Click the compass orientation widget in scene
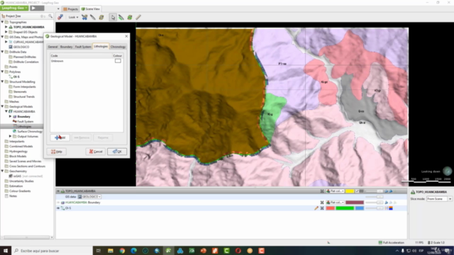The height and width of the screenshot is (255, 454). (x=448, y=171)
